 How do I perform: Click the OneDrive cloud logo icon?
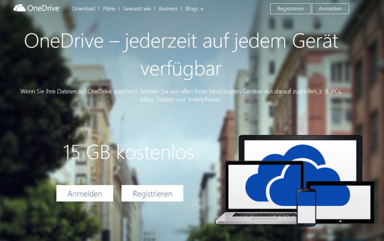(19, 8)
